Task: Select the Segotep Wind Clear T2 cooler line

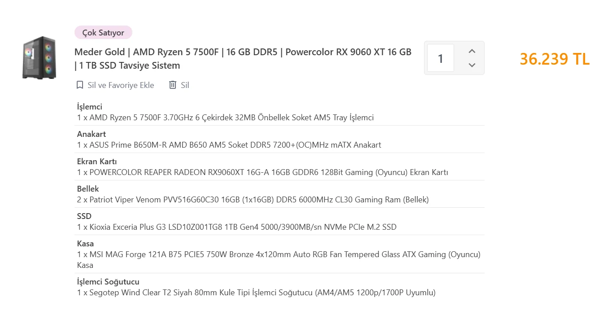Action: click(x=256, y=293)
